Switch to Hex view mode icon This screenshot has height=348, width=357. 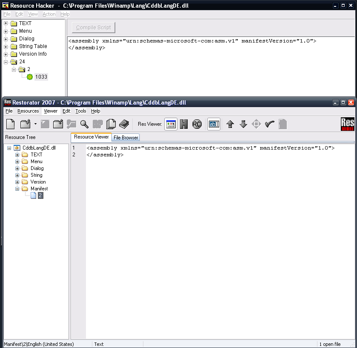pyautogui.click(x=184, y=124)
